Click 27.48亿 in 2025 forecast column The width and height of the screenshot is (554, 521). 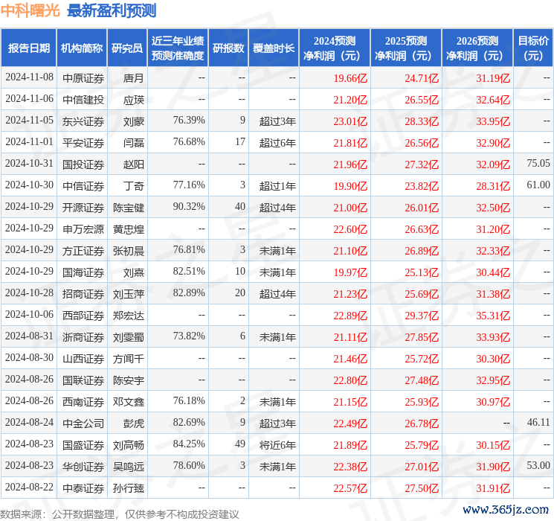click(422, 380)
